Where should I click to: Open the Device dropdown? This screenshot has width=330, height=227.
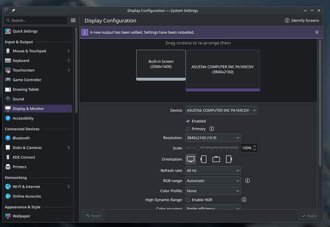[x=221, y=110]
